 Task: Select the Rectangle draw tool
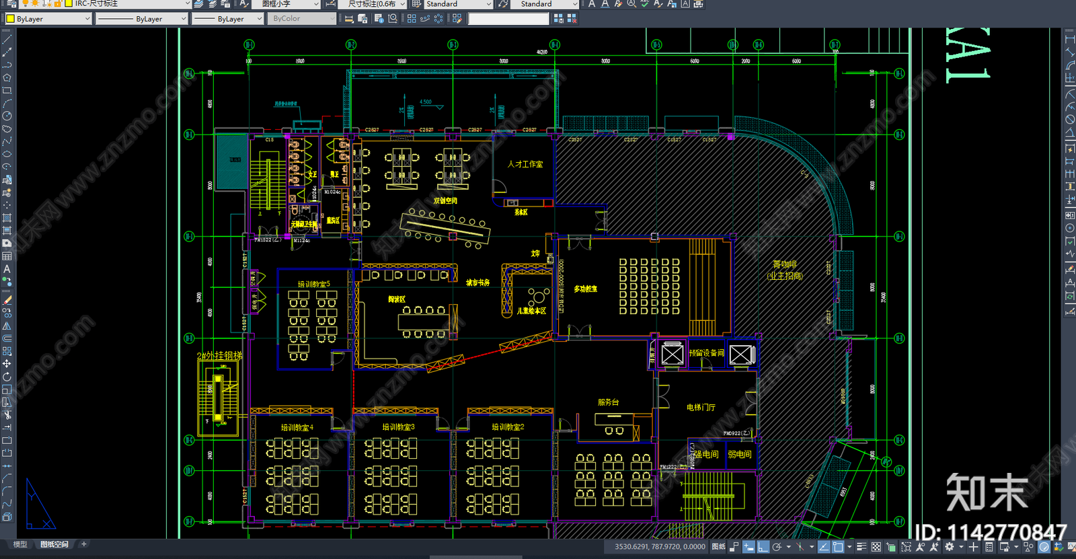click(7, 90)
